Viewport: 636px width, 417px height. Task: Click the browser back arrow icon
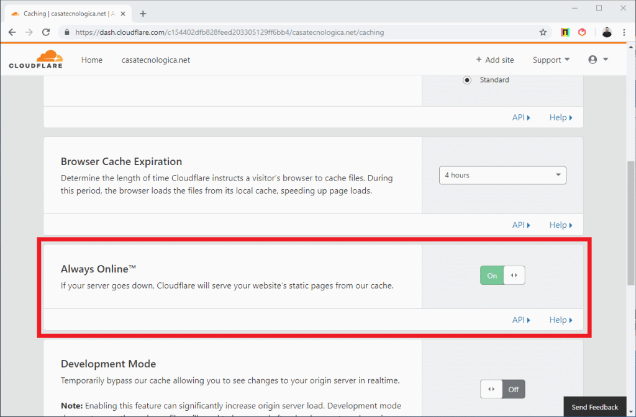[x=12, y=32]
